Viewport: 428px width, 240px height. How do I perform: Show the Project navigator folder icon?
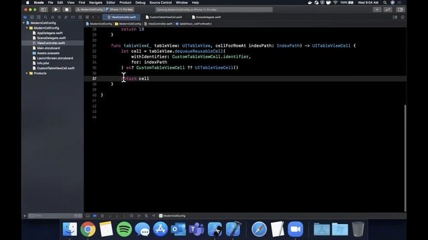point(25,17)
